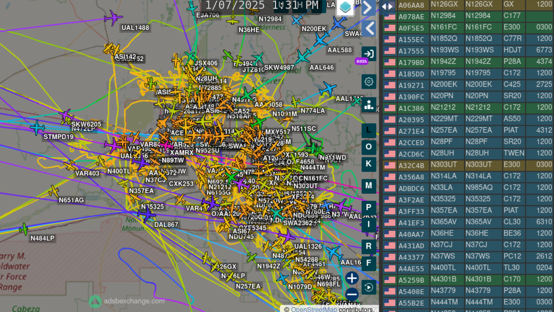Select the SKW6205 aircraft icon on map
The height and width of the screenshot is (312, 554).
point(66,116)
